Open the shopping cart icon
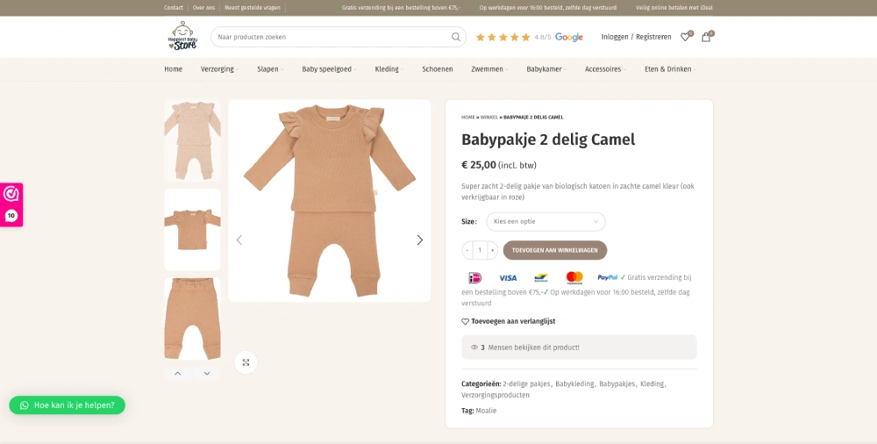This screenshot has width=877, height=444. 706,37
